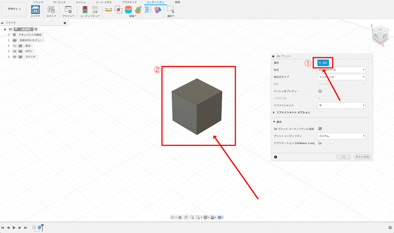Select the colored shapes display tool

tap(158, 10)
